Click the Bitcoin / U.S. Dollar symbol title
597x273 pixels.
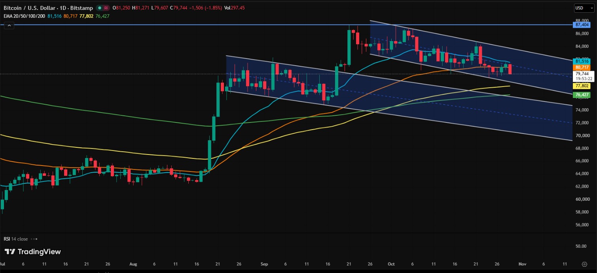coord(48,8)
